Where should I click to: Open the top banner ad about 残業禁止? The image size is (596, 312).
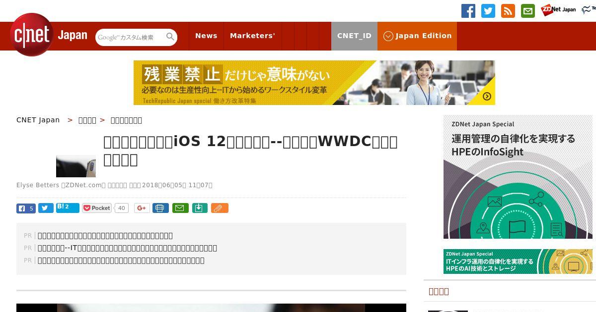click(314, 83)
